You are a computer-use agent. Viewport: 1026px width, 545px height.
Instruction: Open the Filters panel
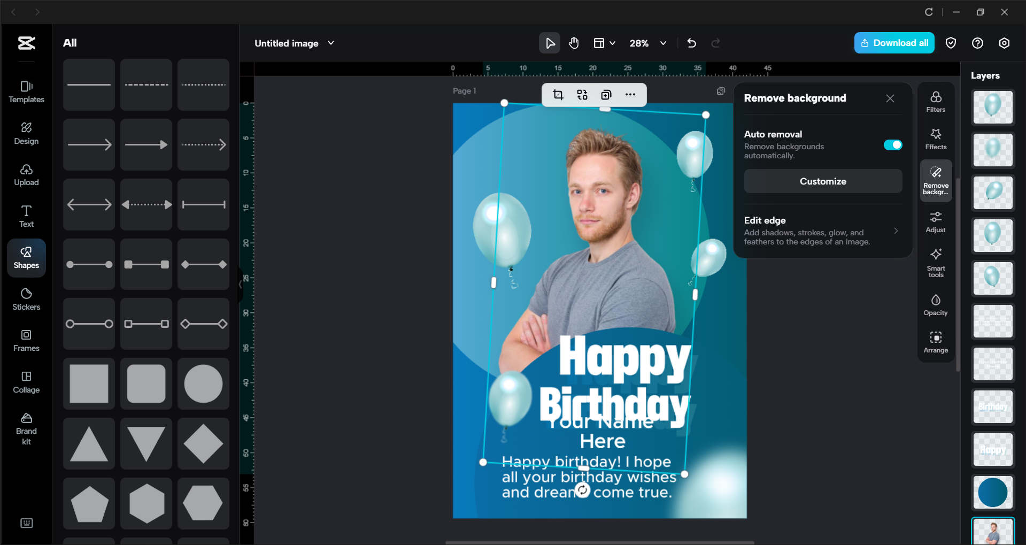(935, 101)
